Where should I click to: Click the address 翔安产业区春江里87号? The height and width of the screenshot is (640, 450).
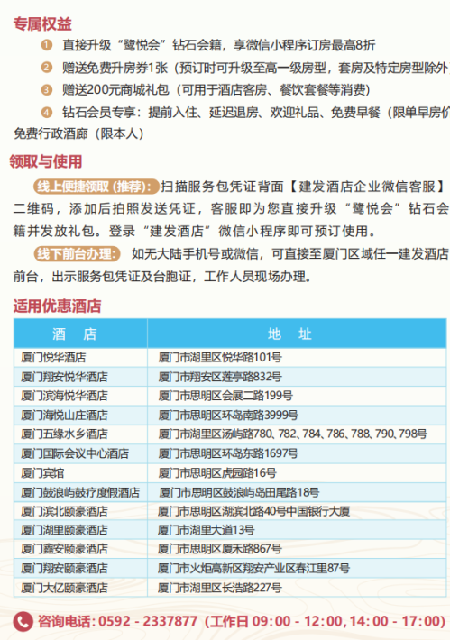point(297,568)
